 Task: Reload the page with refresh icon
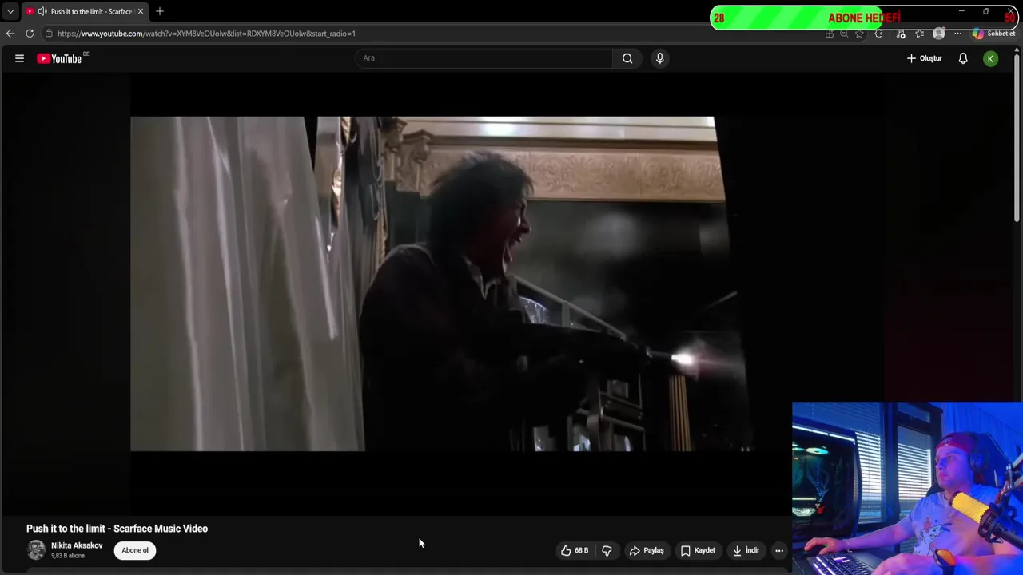coord(30,34)
